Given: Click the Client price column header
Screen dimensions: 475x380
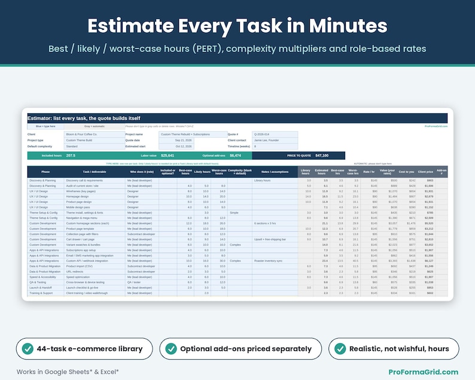Looking at the screenshot, I should 425,172.
